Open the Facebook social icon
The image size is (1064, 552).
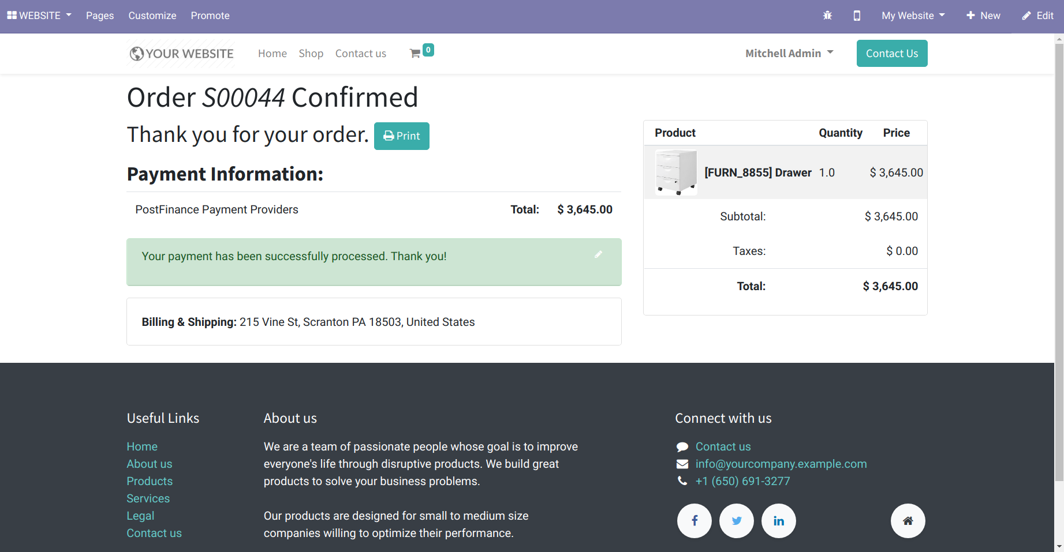(694, 521)
